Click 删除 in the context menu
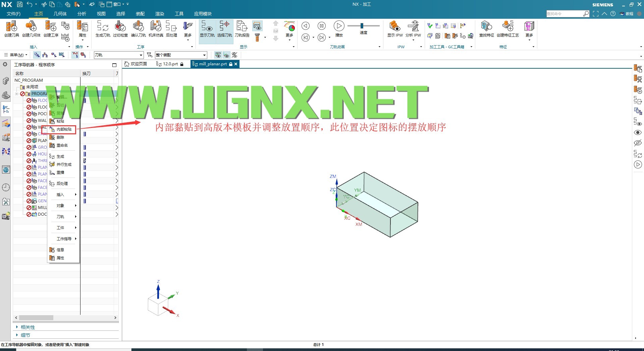The height and width of the screenshot is (351, 644). pos(60,137)
